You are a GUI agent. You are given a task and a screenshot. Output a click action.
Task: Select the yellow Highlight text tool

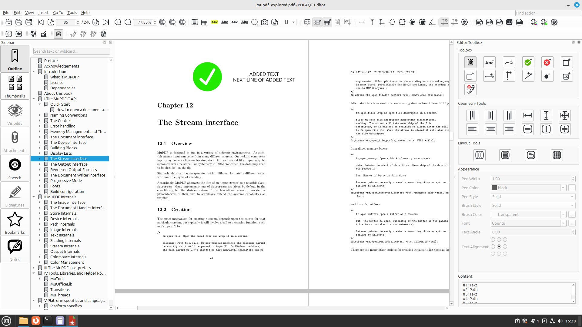[215, 22]
